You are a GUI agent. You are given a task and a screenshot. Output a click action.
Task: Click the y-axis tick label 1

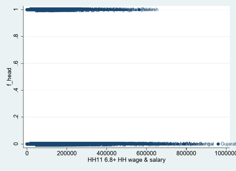[16, 9]
